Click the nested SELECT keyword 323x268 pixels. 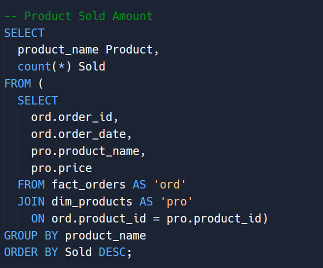point(38,100)
